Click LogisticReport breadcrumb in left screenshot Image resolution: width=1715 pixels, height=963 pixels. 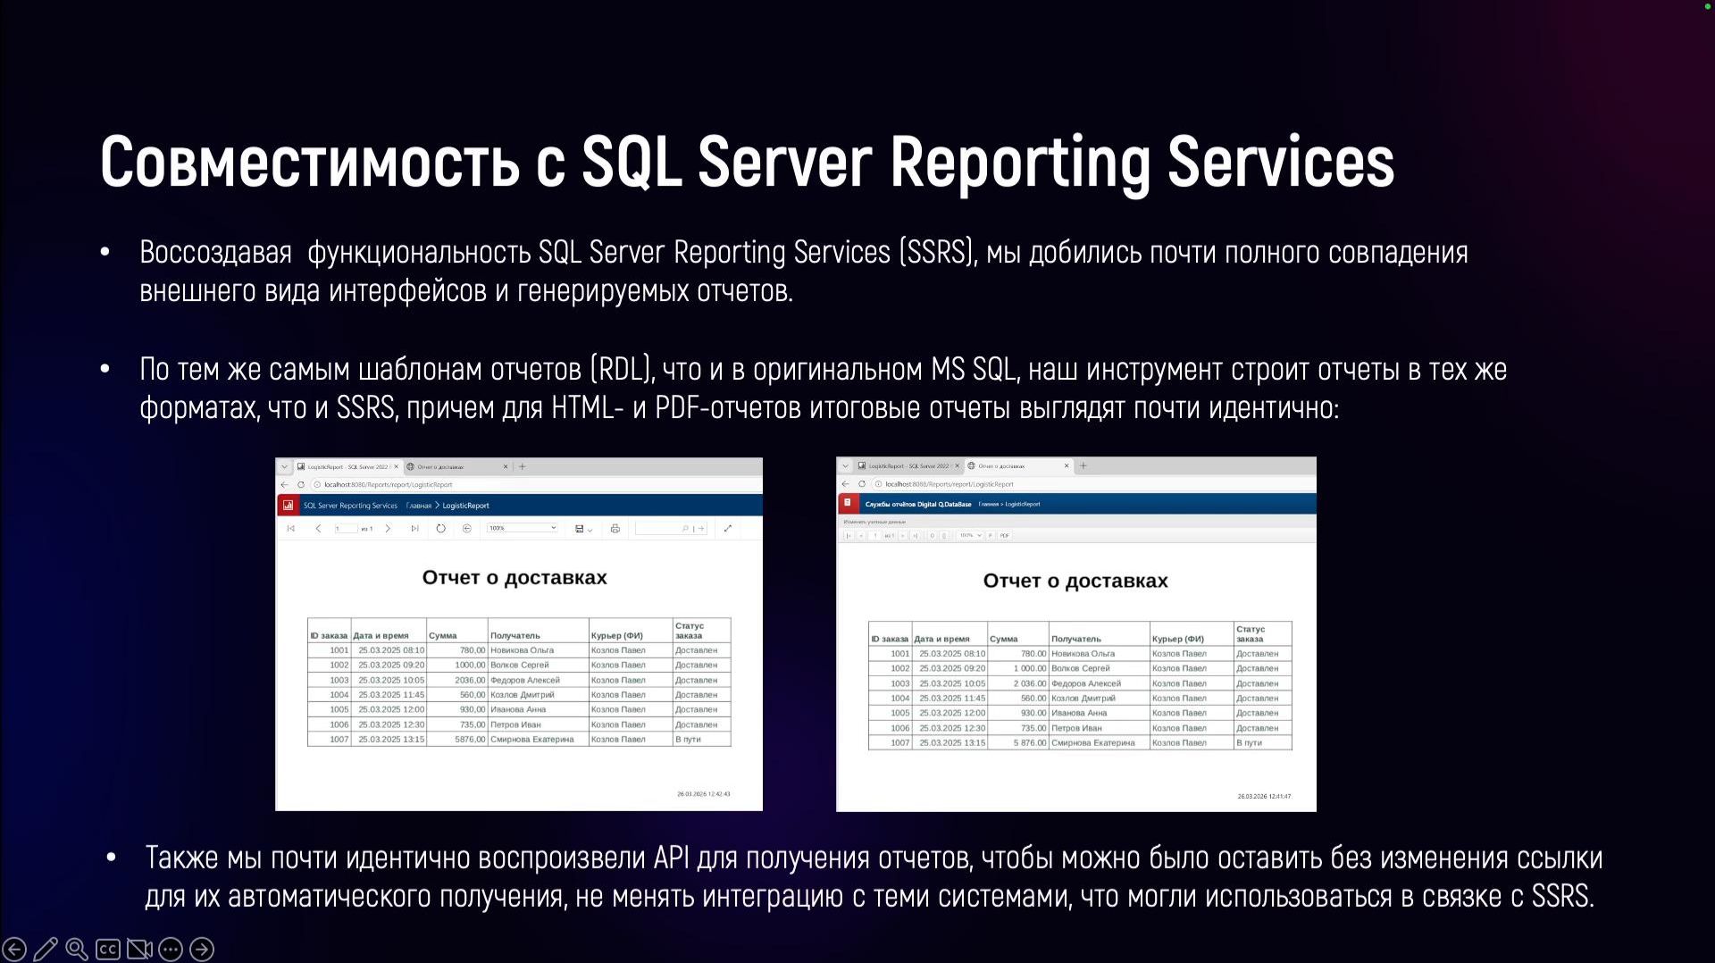(x=466, y=506)
